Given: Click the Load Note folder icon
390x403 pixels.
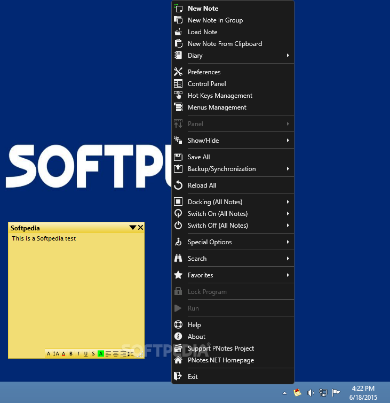Looking at the screenshot, I should [x=178, y=32].
